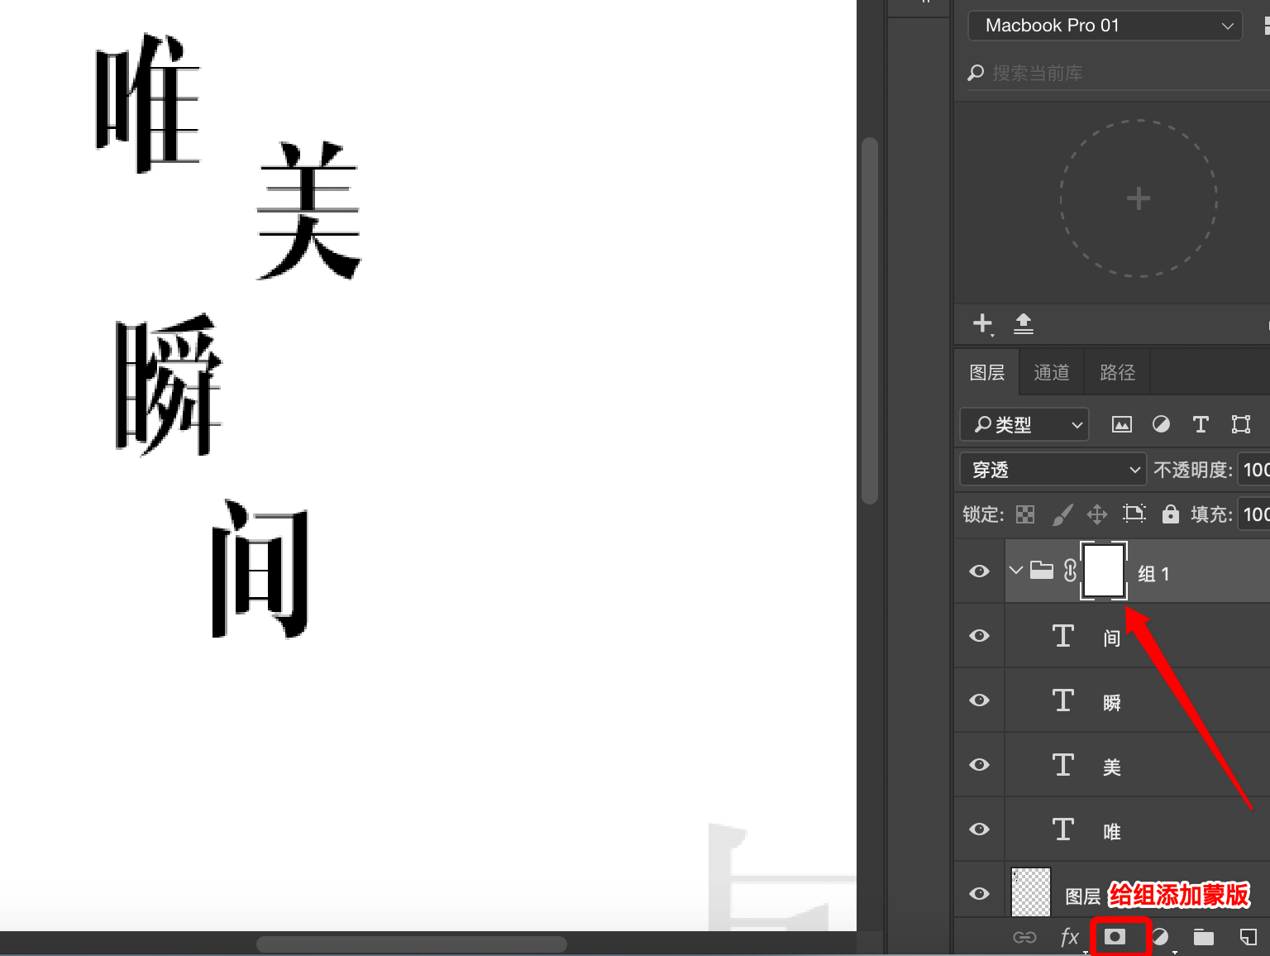This screenshot has height=956, width=1270.
Task: Click the 填充 fill value field
Action: tap(1254, 514)
